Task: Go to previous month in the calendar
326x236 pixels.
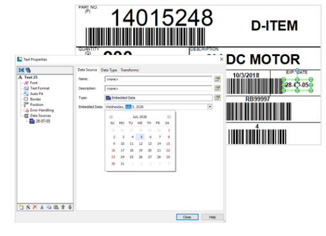Action: 111,117
